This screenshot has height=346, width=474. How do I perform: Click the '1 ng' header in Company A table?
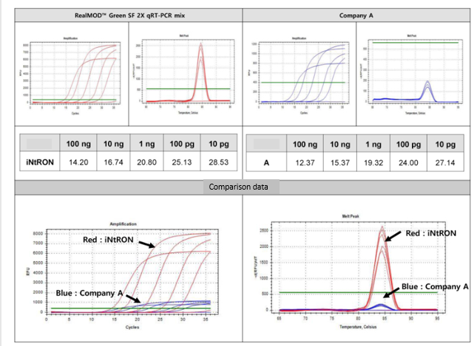pos(373,145)
